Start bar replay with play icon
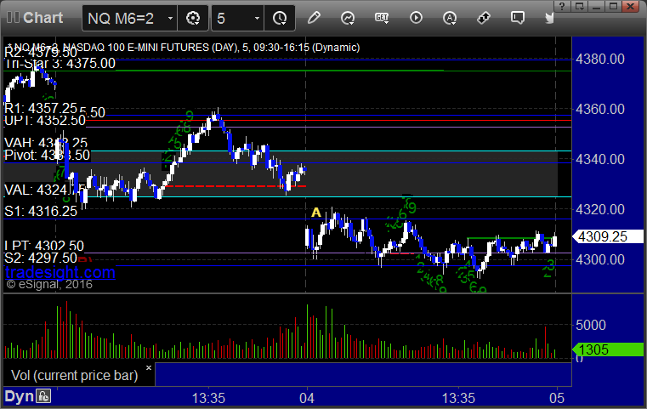The width and height of the screenshot is (647, 409). tap(416, 18)
